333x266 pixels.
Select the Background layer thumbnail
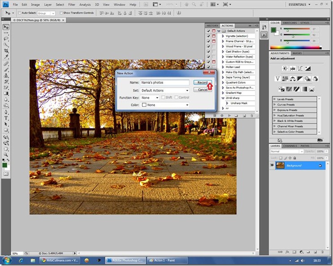[280, 165]
